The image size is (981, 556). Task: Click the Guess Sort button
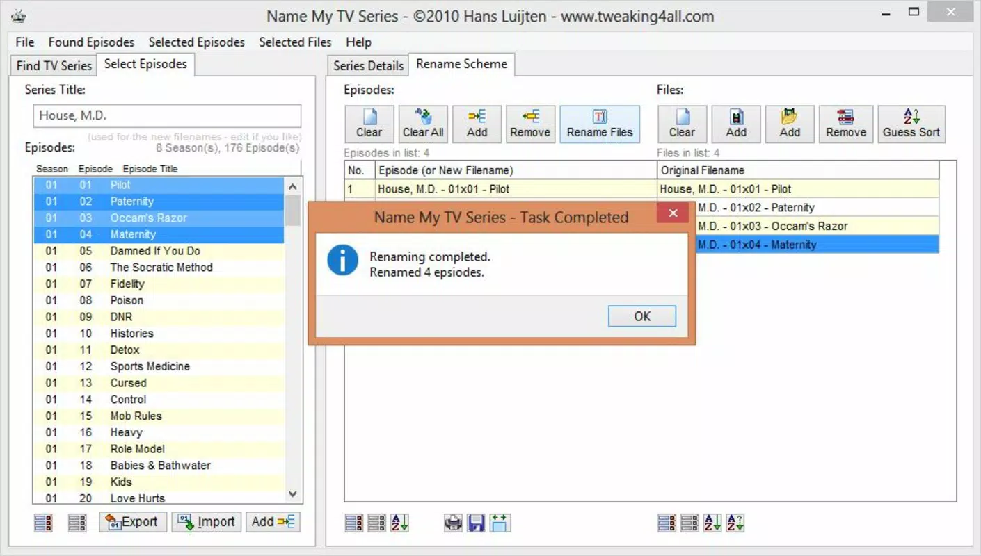(x=911, y=124)
